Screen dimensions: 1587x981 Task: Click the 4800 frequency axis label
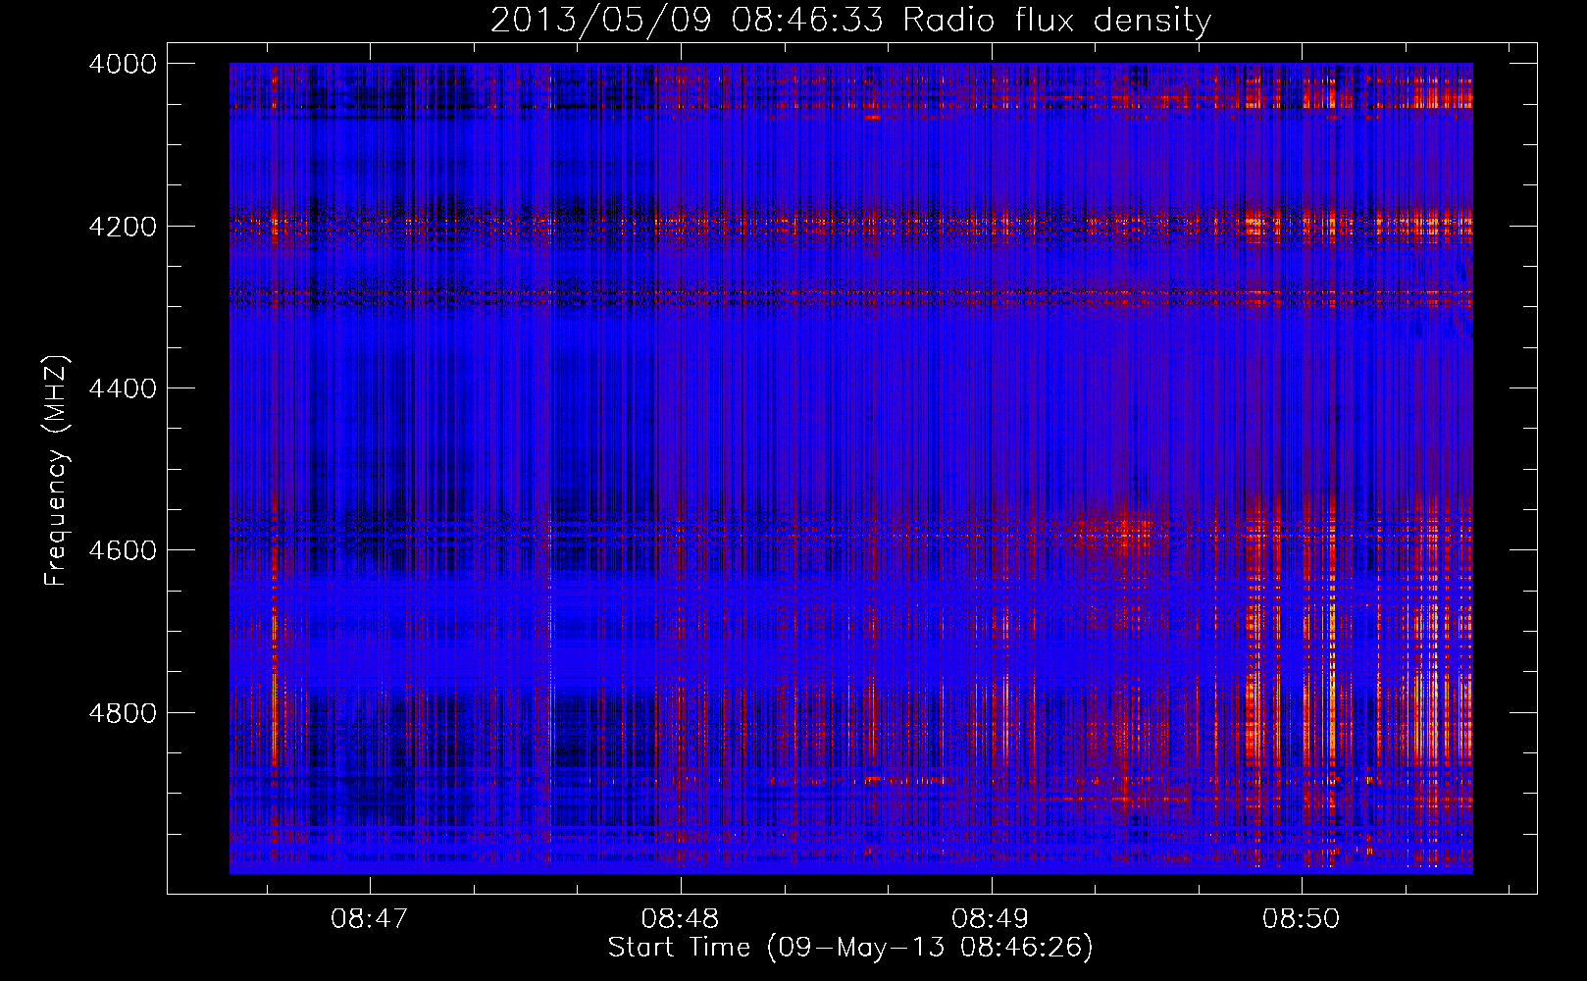(123, 713)
